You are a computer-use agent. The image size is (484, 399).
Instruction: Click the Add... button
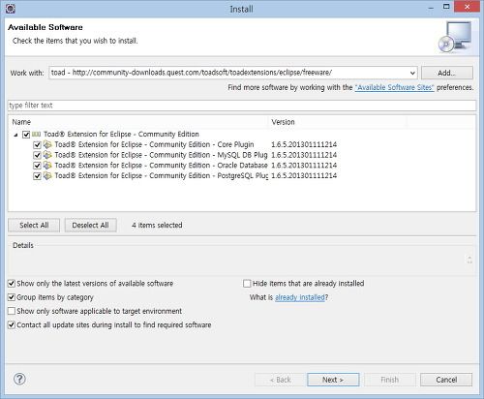(x=447, y=73)
